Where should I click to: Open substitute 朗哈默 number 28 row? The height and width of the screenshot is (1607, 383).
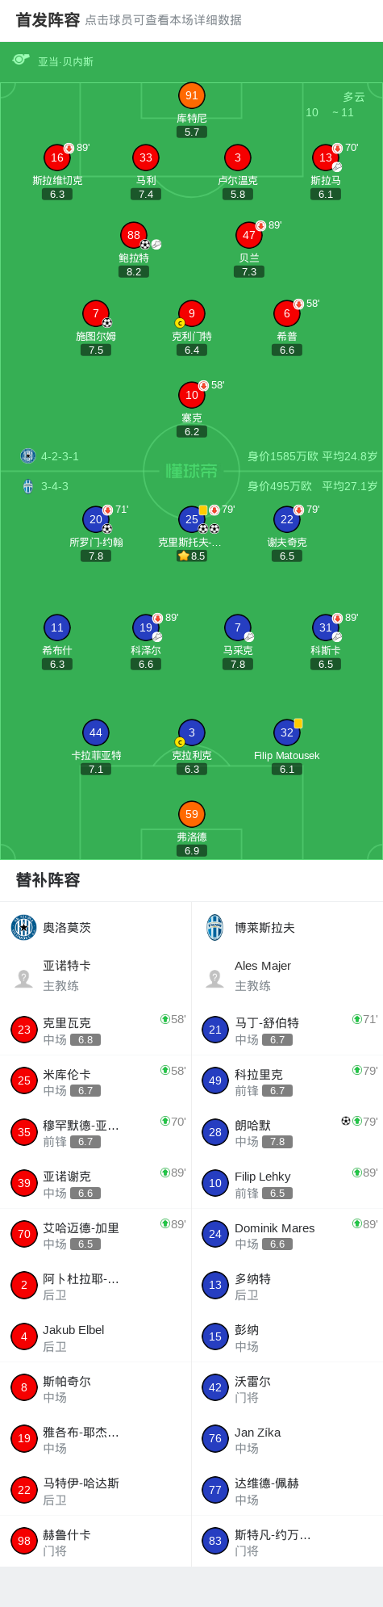(x=287, y=1131)
